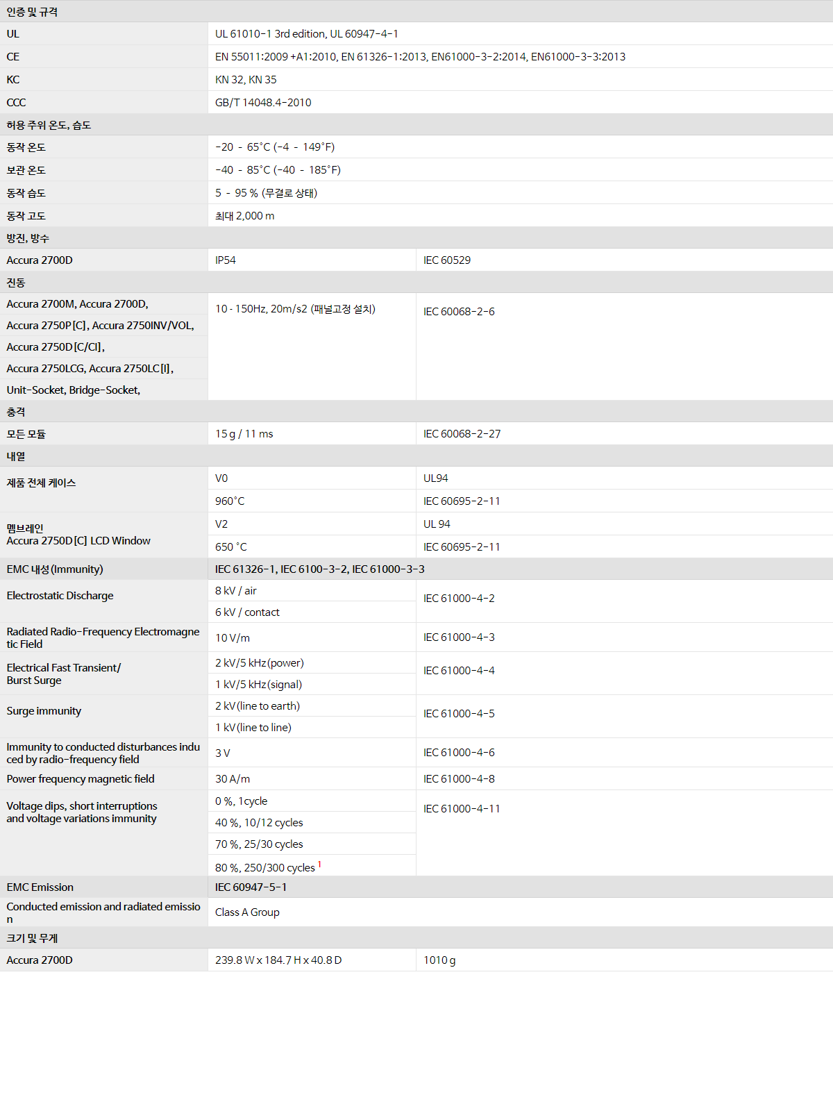The height and width of the screenshot is (1111, 833).
Task: Click the '진동' section header
Action: point(416,283)
